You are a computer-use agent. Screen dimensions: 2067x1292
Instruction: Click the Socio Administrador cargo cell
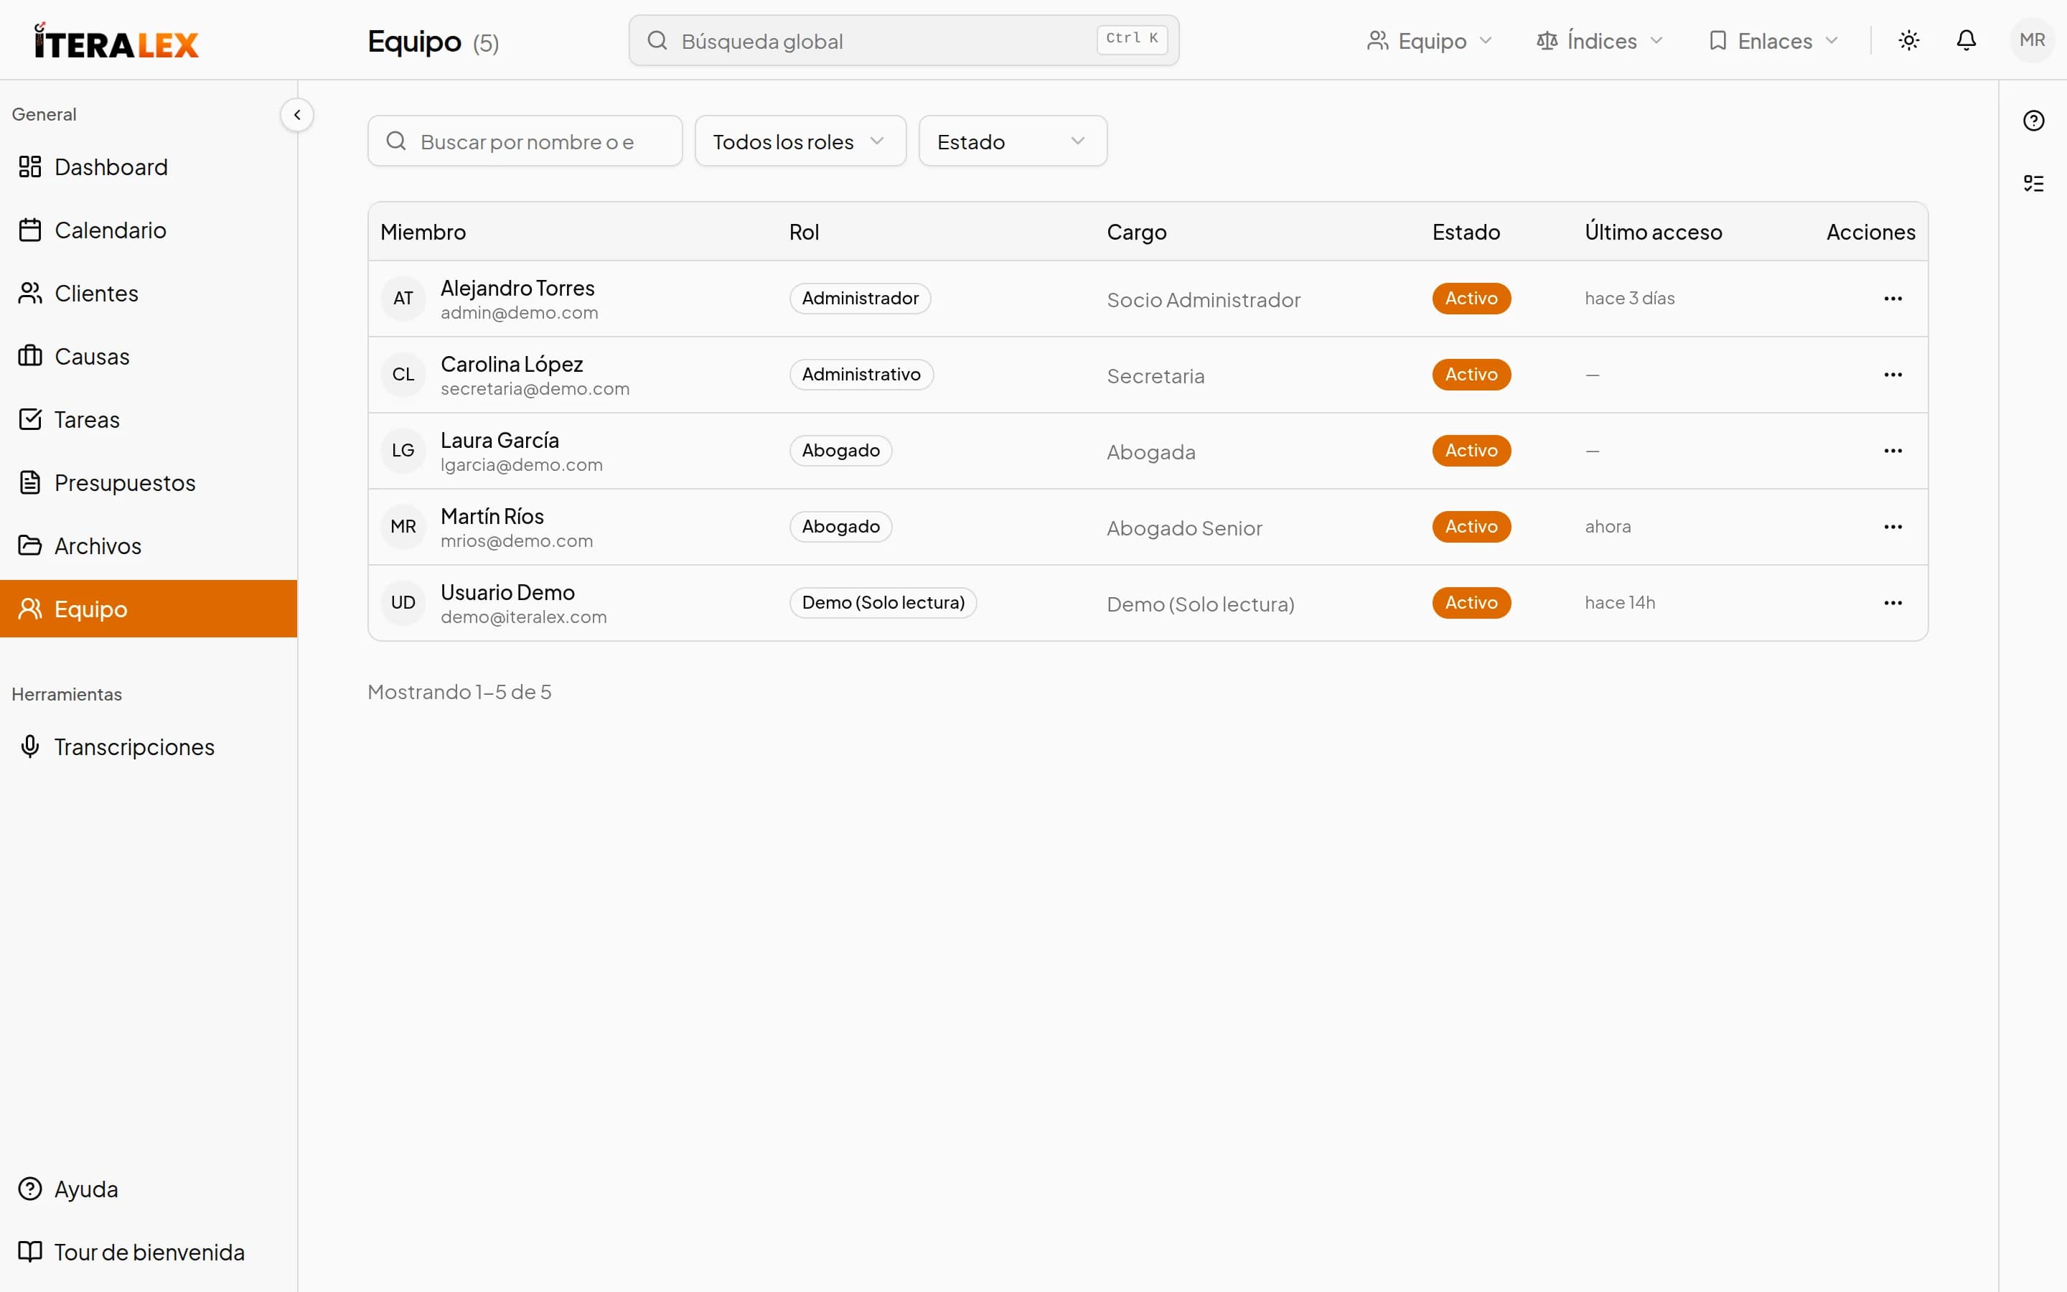[1204, 300]
